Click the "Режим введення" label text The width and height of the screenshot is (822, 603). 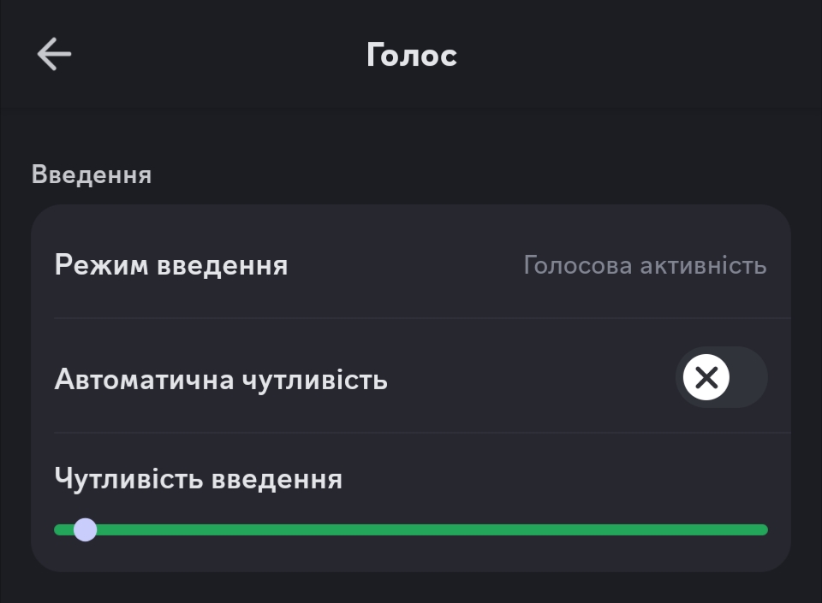click(171, 265)
